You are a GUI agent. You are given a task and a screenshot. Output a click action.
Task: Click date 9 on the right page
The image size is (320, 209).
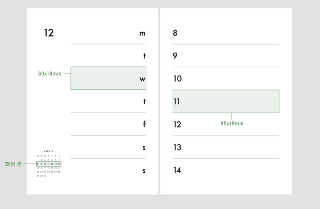point(175,56)
